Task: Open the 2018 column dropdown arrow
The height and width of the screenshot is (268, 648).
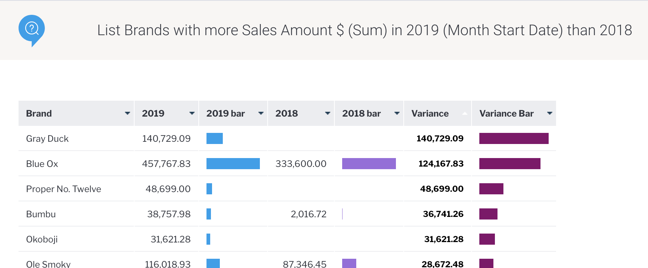Action: click(x=327, y=113)
